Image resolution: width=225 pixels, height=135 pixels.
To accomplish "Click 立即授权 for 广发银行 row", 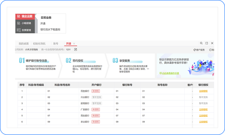I will click(x=203, y=110).
